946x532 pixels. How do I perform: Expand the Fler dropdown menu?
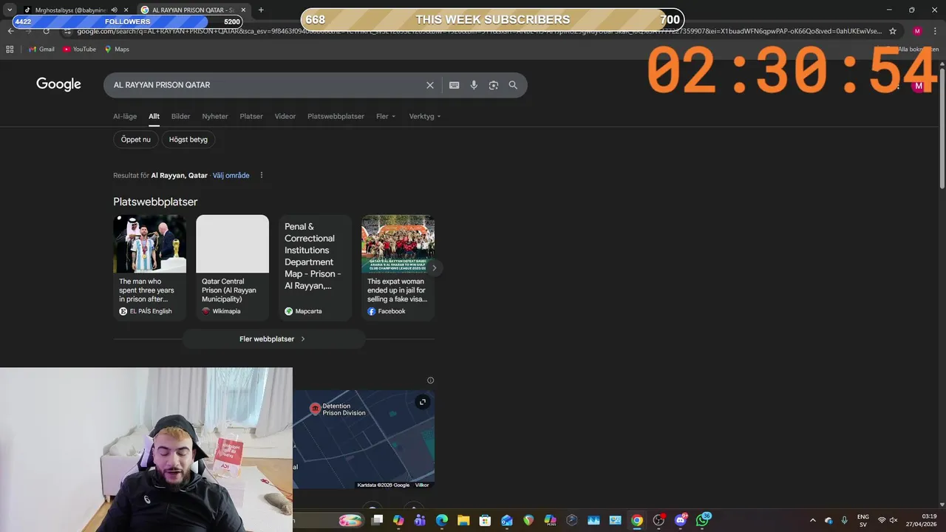click(386, 116)
